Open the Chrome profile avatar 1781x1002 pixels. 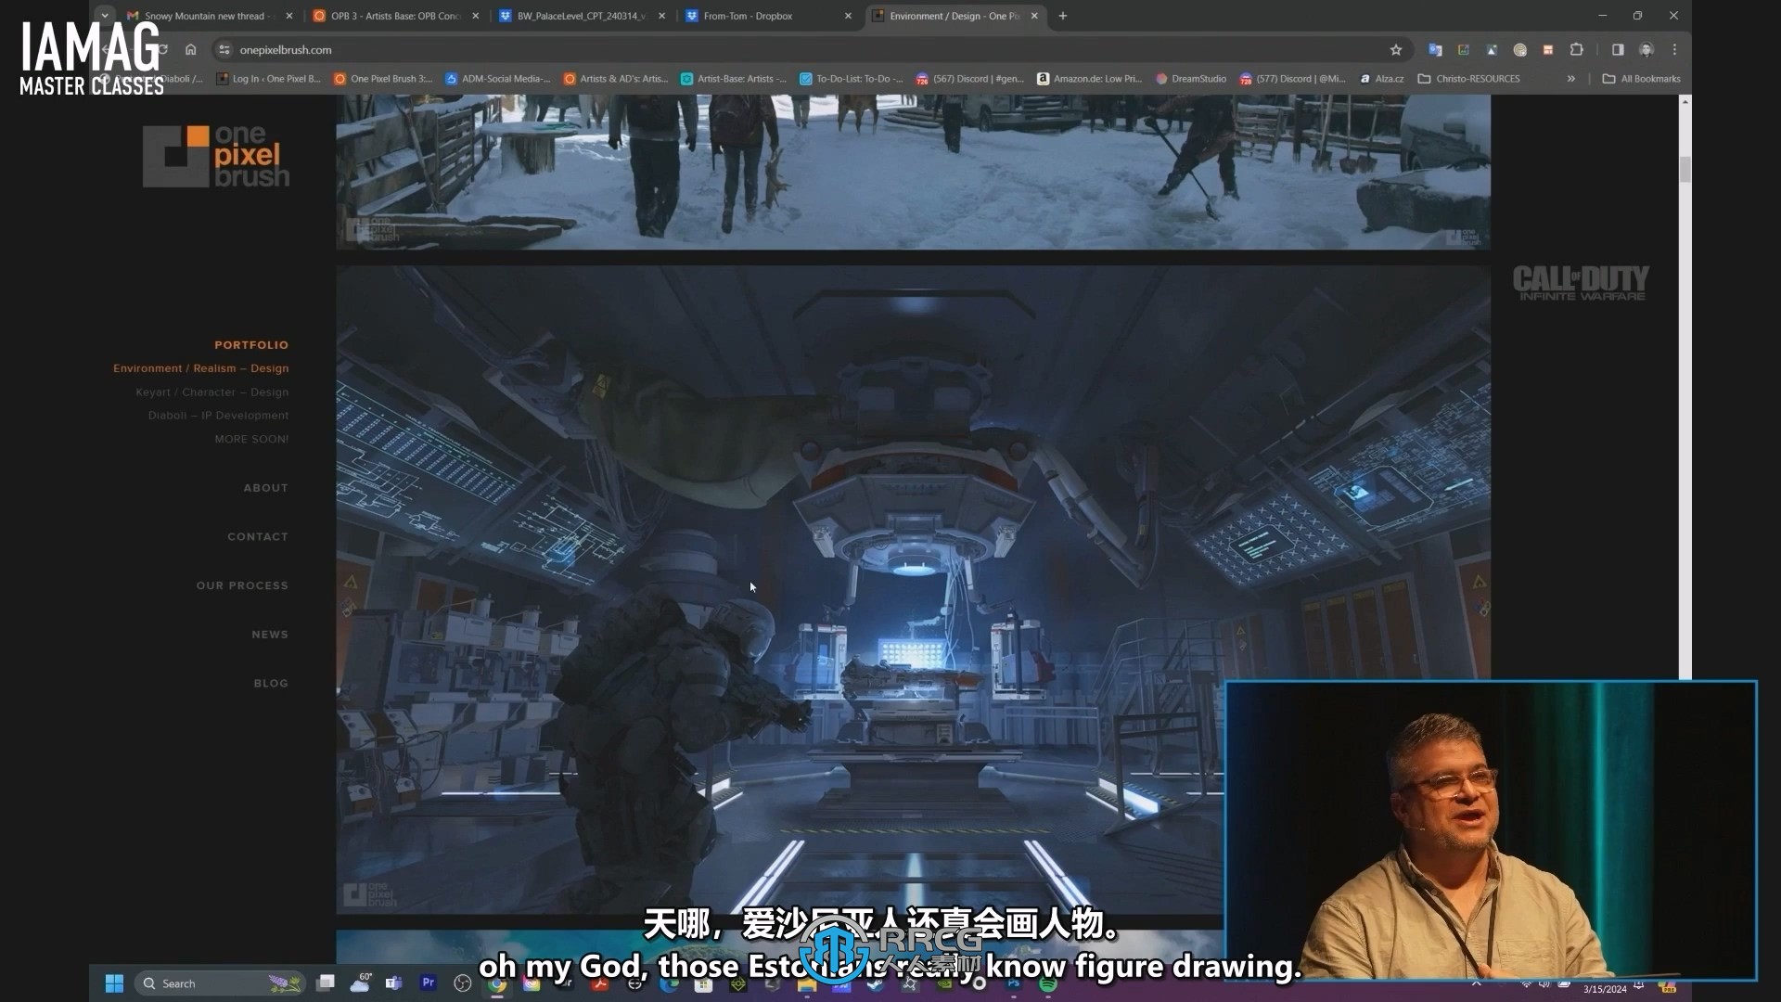pyautogui.click(x=1646, y=50)
